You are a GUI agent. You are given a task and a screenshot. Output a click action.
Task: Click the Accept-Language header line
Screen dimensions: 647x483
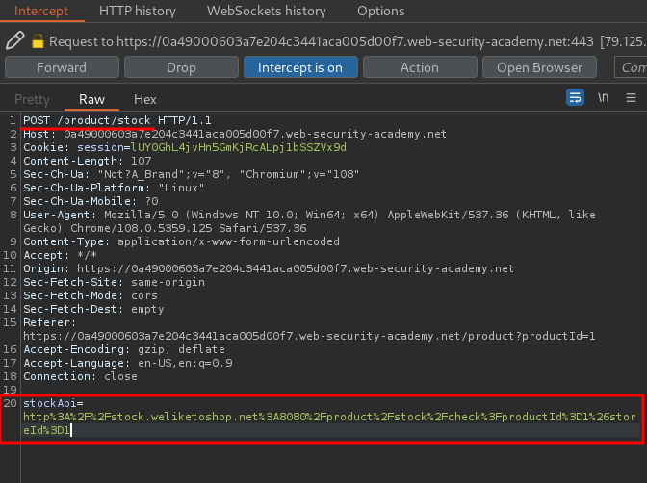(x=128, y=363)
